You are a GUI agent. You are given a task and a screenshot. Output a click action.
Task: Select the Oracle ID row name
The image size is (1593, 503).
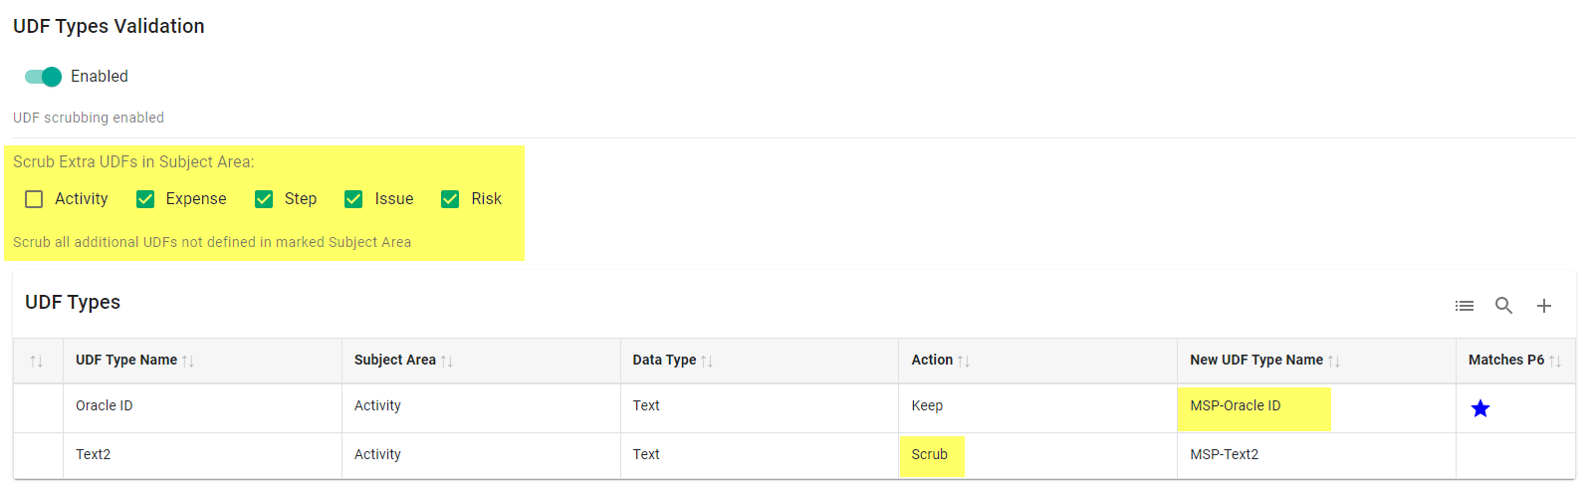(105, 405)
